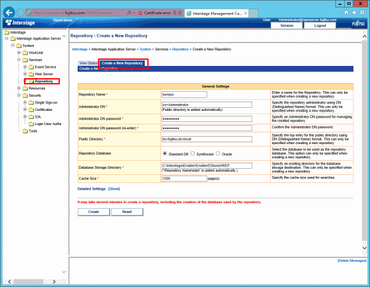Select the Event Service folder icon
The width and height of the screenshot is (370, 287).
click(31, 67)
